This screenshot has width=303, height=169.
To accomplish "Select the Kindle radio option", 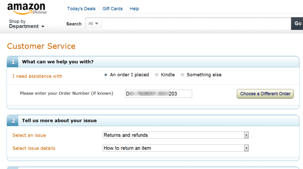I will coord(157,75).
